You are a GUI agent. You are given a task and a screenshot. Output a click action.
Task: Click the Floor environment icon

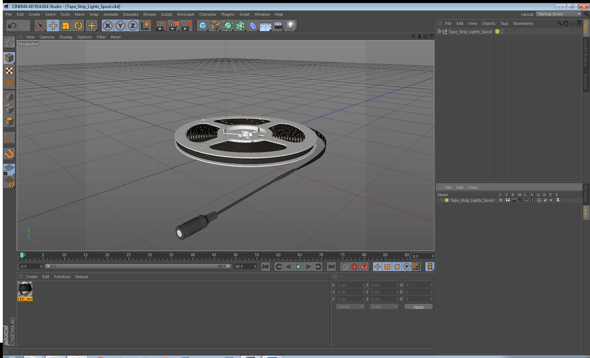coord(266,26)
